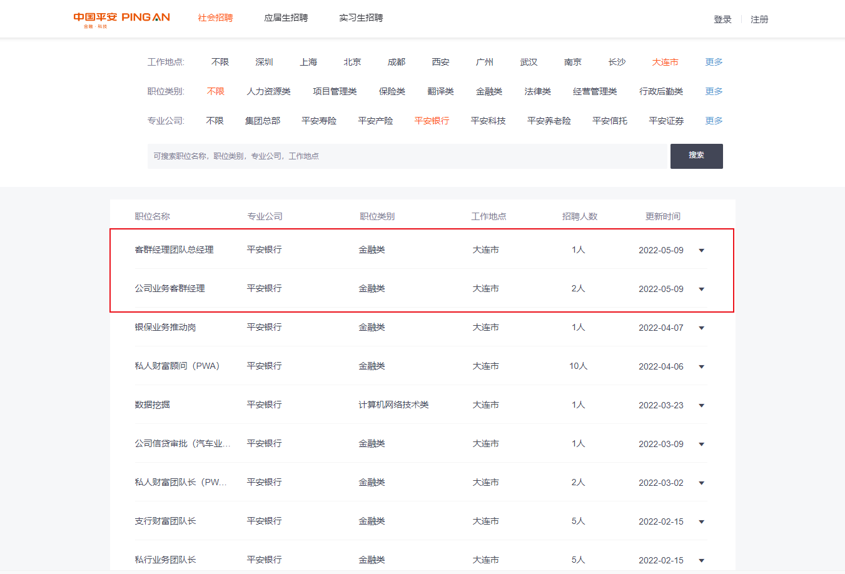Viewport: 845px width, 574px height.
Task: Show 更多 work location options
Action: [714, 62]
